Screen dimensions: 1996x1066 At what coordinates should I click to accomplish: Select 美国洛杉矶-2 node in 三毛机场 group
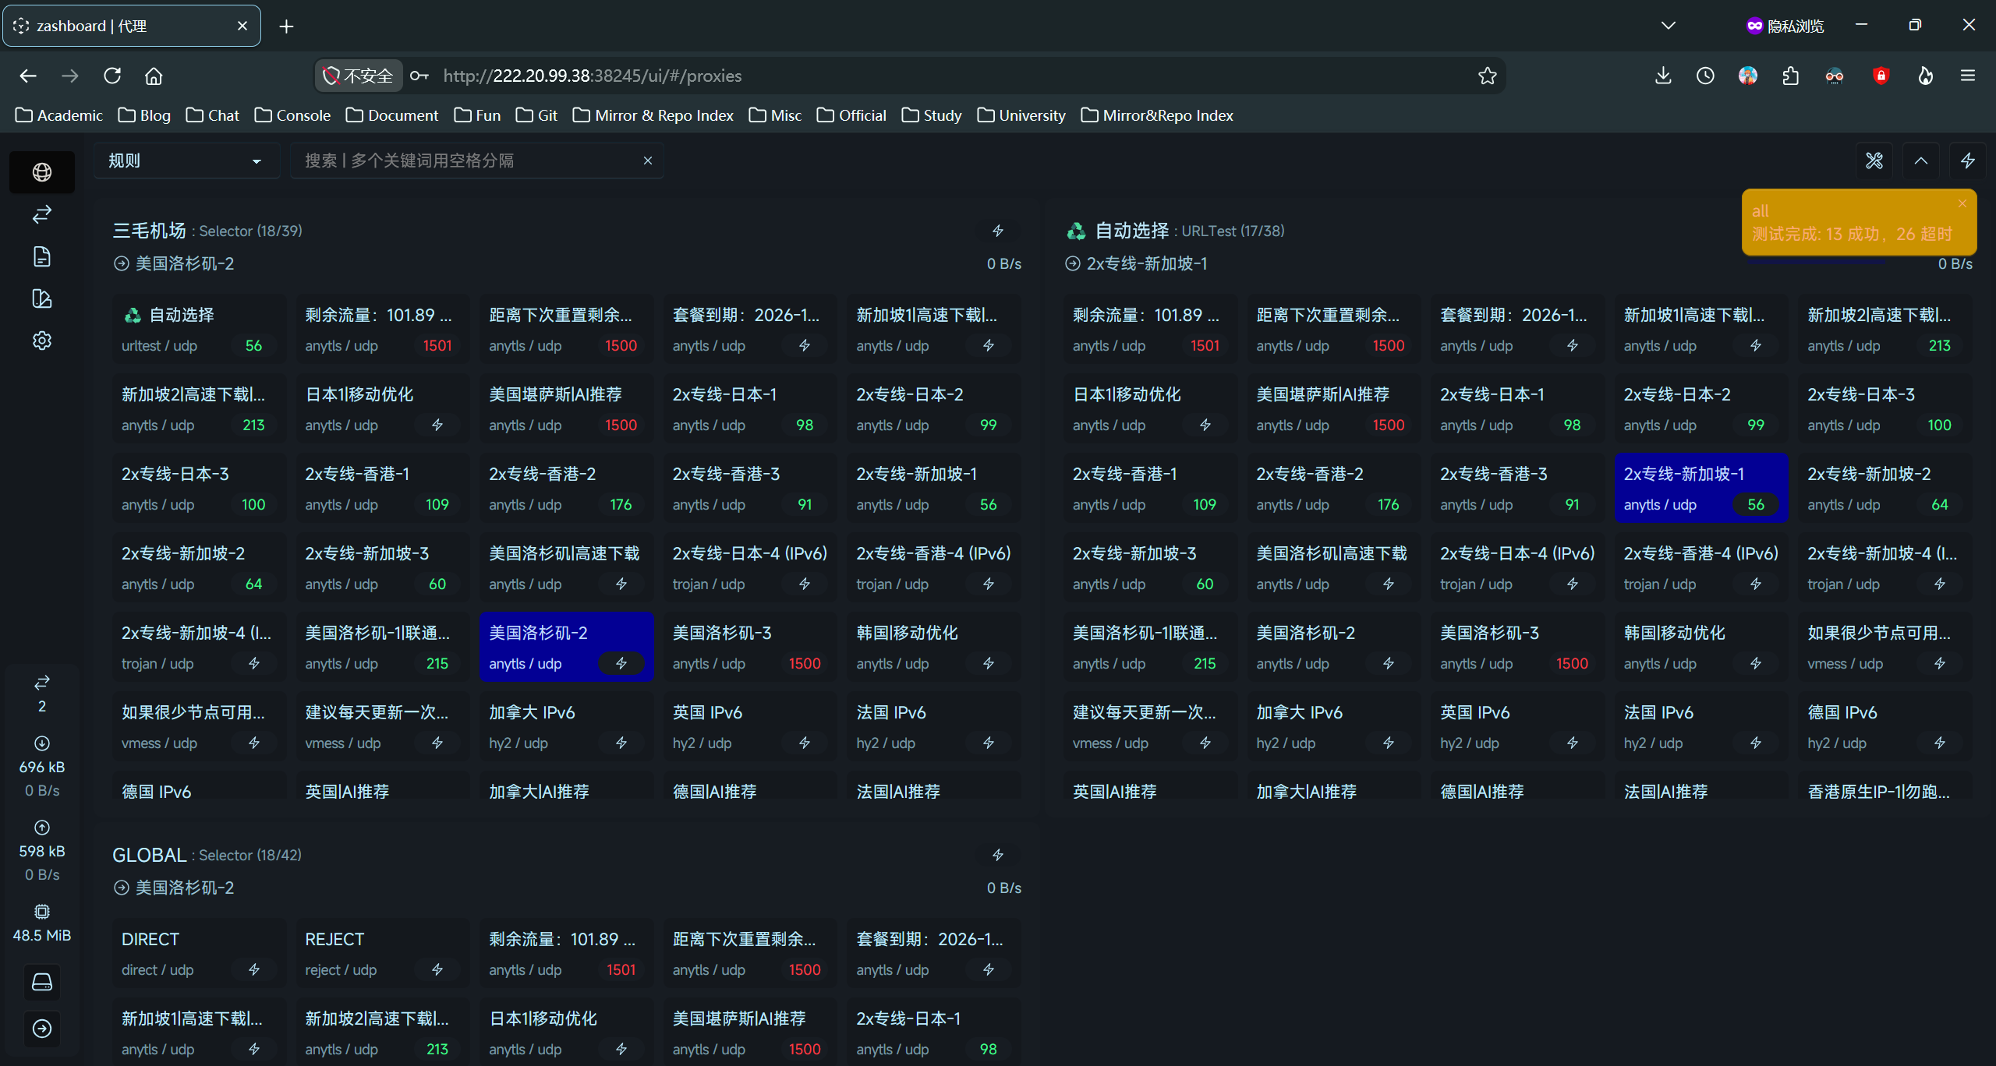(566, 647)
